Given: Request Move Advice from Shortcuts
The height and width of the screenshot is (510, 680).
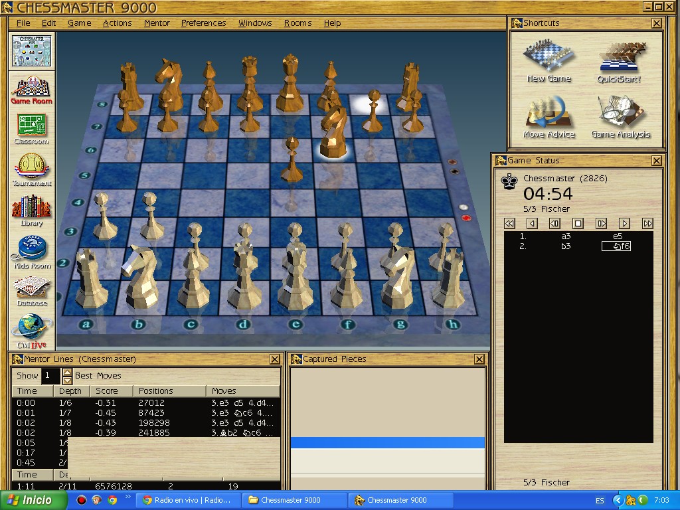Looking at the screenshot, I should [x=549, y=117].
